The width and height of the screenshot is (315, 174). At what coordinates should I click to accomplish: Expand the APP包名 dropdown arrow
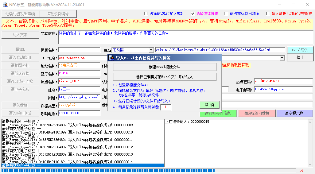(x=282, y=58)
